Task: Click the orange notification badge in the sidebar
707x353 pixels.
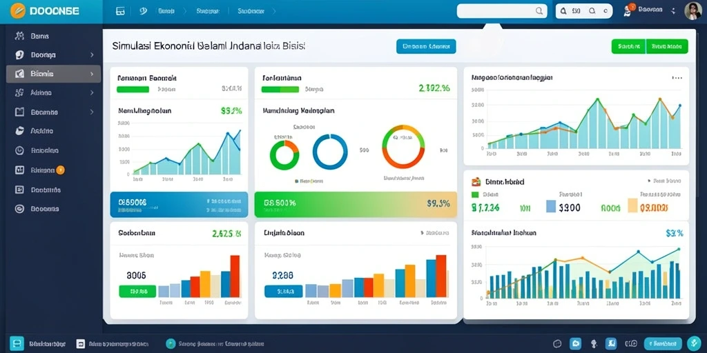Action: tap(61, 170)
